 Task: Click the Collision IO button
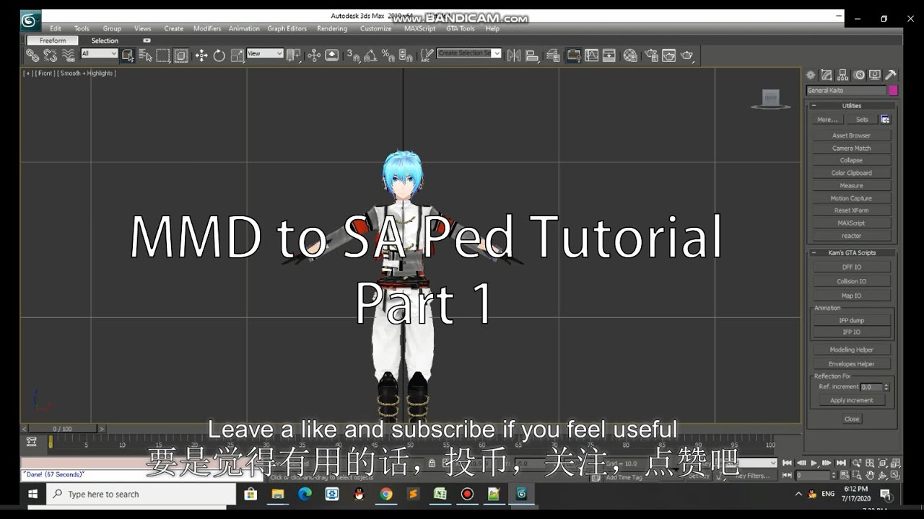(852, 281)
